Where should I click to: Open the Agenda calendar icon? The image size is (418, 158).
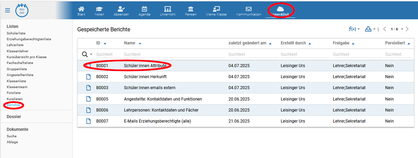(144, 9)
